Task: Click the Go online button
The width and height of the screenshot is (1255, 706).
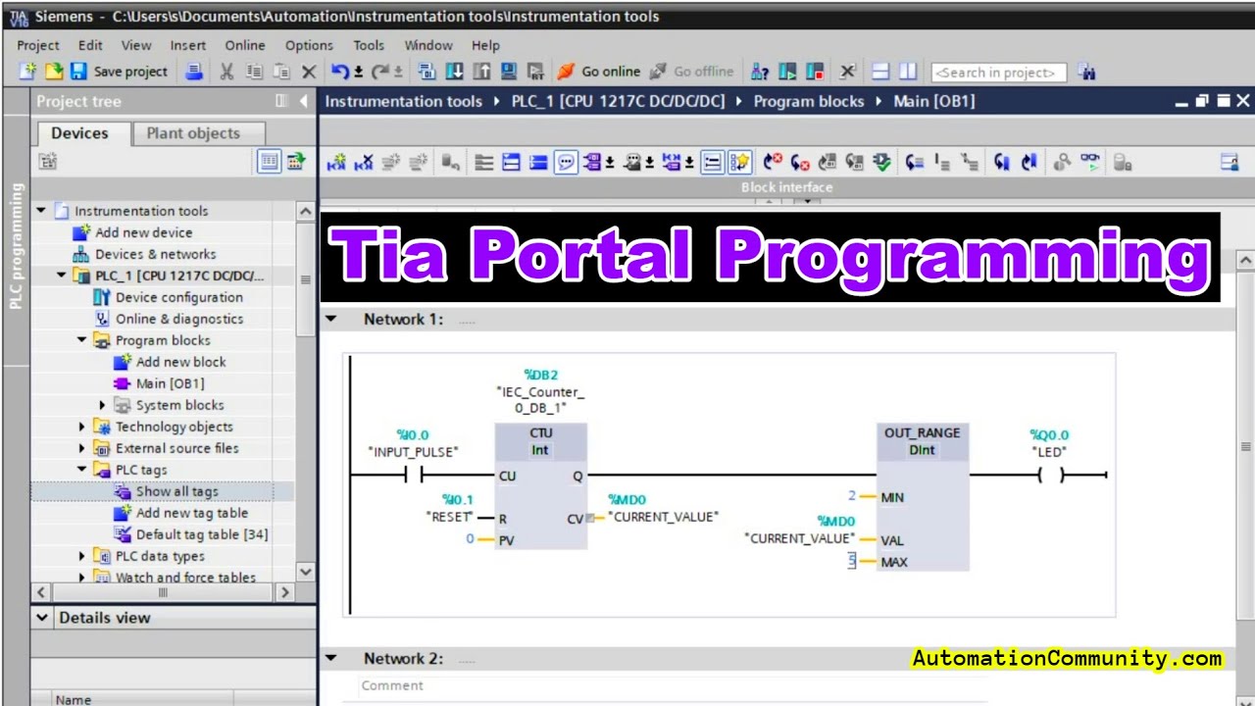Action: 599,72
